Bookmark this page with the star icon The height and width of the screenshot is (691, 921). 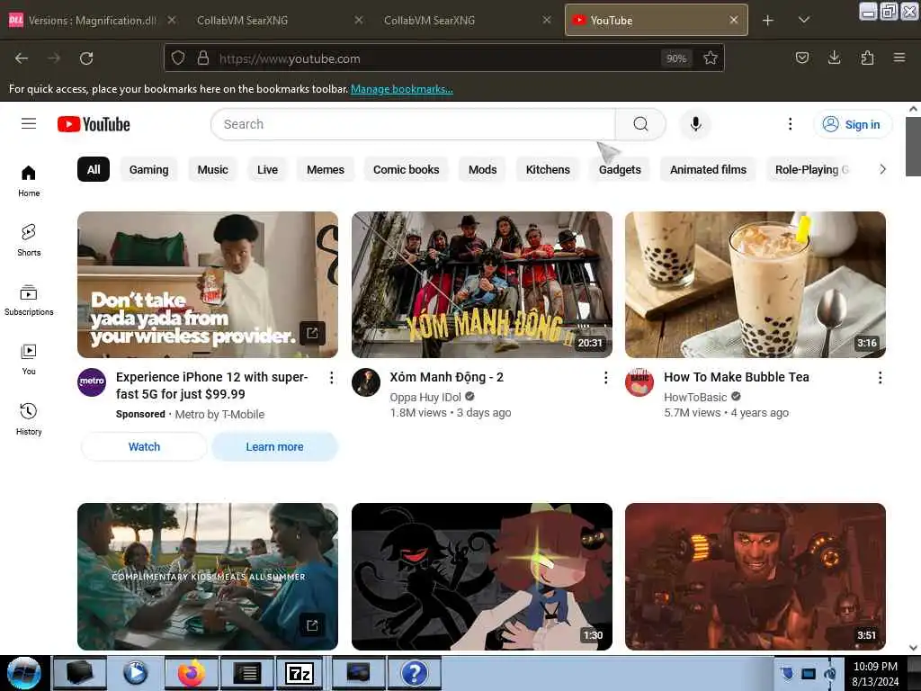click(x=711, y=58)
